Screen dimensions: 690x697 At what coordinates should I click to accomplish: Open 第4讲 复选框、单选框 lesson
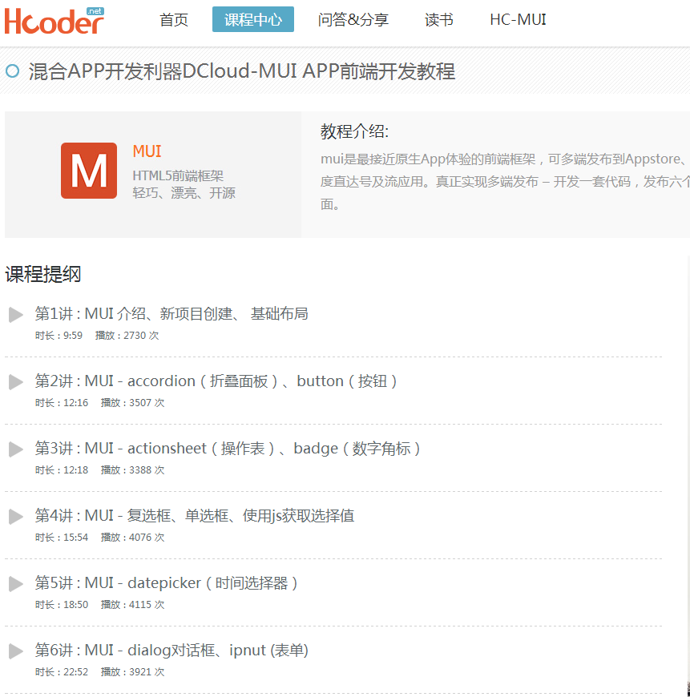coord(195,516)
